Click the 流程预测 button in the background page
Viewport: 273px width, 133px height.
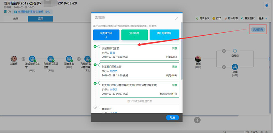pos(258,30)
